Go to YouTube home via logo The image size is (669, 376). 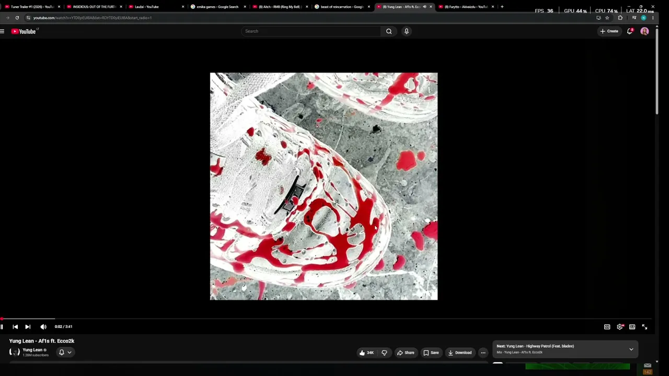[x=24, y=31]
